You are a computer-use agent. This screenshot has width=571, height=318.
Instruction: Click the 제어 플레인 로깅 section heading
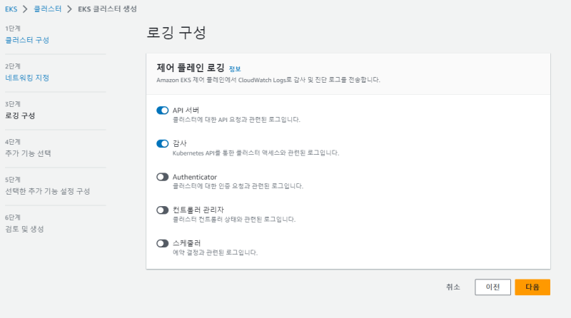click(189, 68)
